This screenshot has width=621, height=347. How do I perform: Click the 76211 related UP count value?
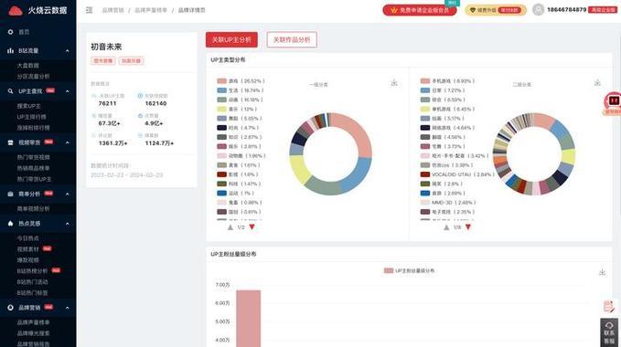click(107, 103)
